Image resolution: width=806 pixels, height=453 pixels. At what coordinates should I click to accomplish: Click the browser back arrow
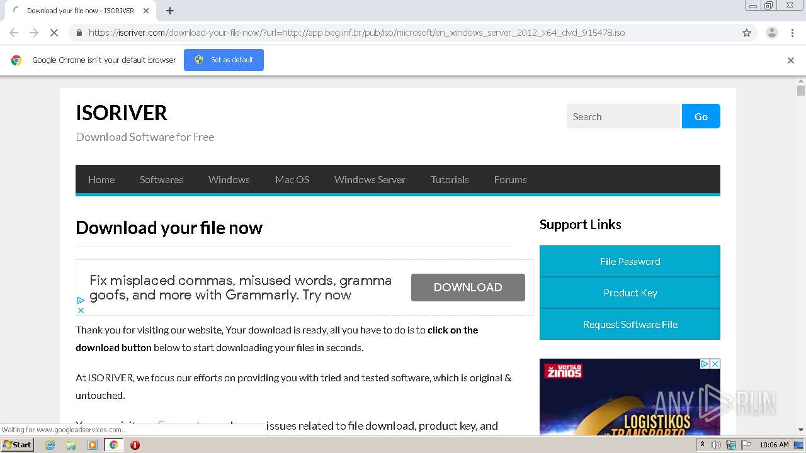14,33
